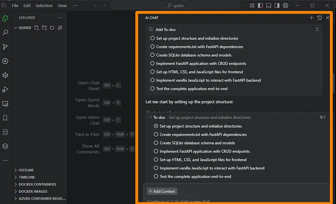Click 'Implement FastAPI application' circle in To-dos
Viewport: 336px width, 204px height.
tap(156, 151)
